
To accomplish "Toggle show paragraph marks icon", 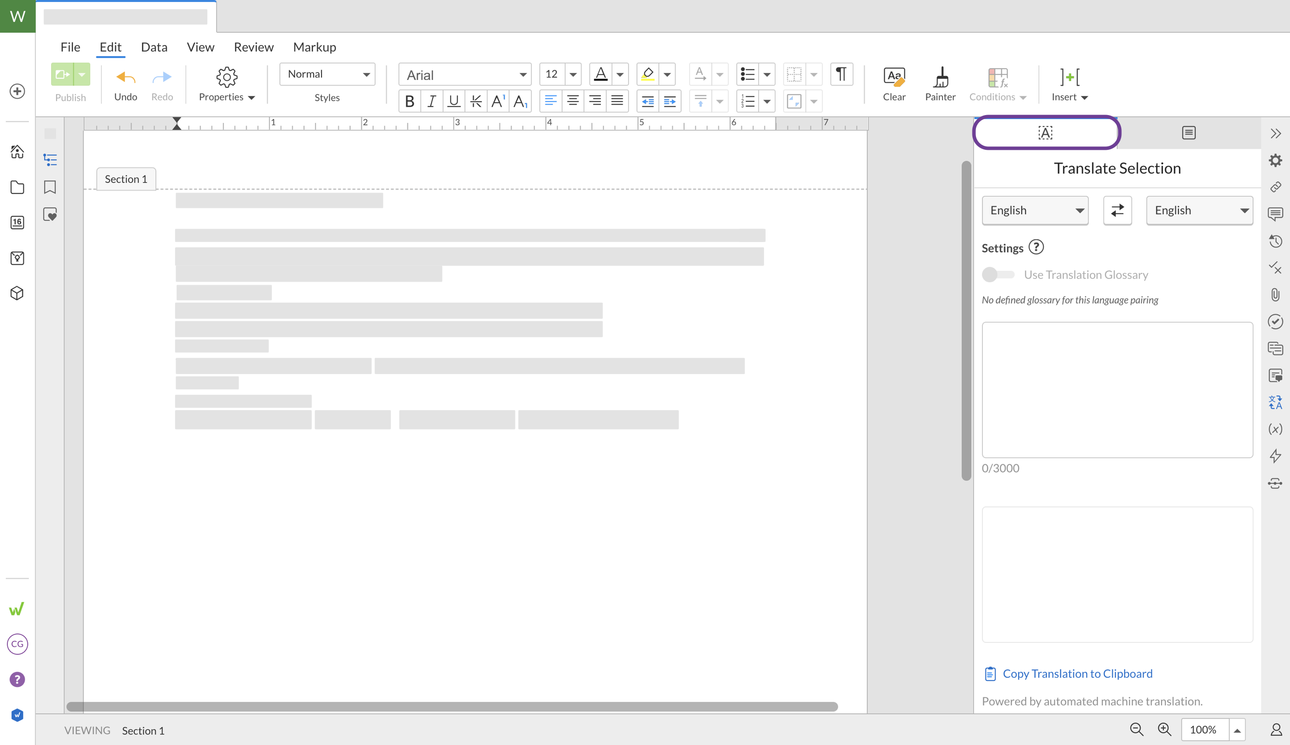I will click(x=840, y=75).
